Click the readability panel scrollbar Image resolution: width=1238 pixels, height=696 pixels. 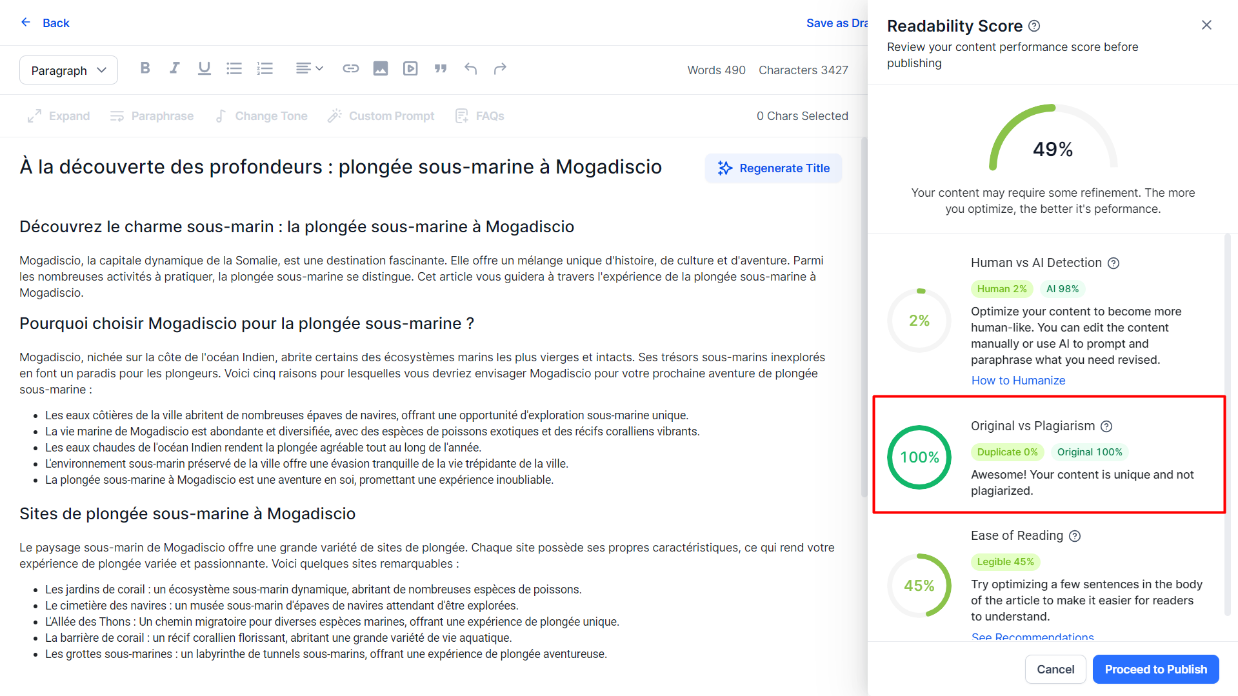(1227, 424)
